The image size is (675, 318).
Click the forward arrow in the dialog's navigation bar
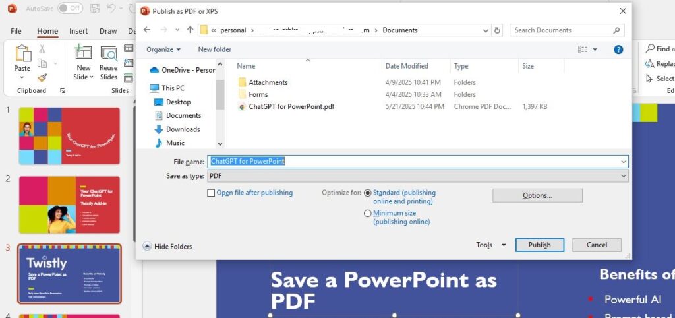click(x=163, y=30)
